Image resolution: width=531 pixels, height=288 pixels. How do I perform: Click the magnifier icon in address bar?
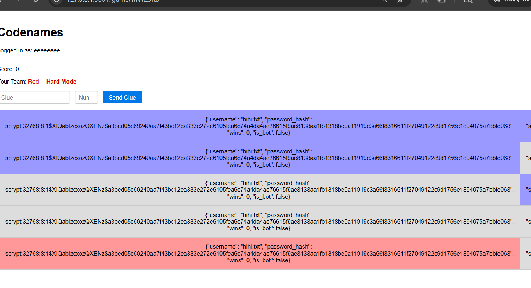tap(384, 1)
